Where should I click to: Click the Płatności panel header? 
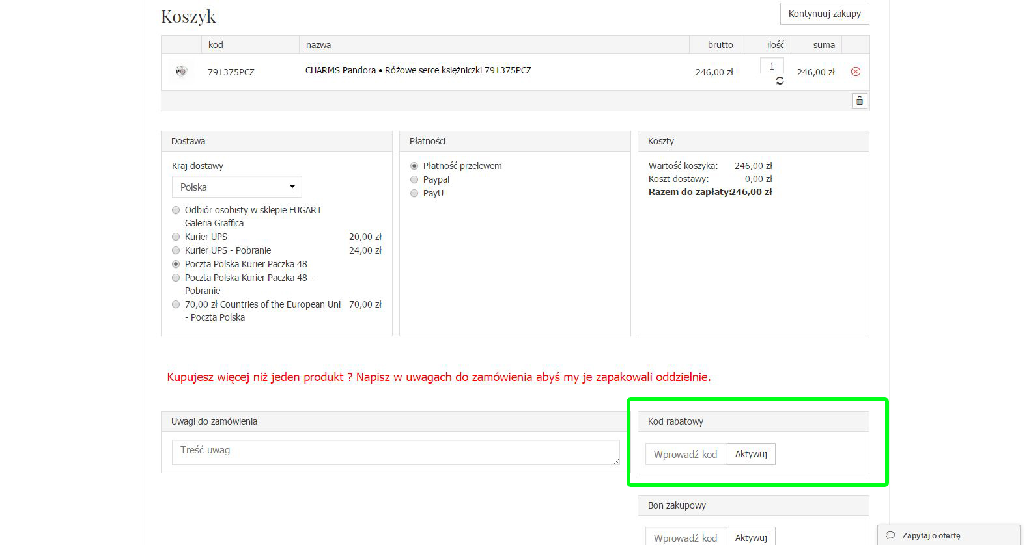pos(515,141)
